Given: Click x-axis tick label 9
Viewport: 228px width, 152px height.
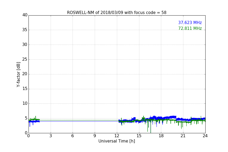Looking at the screenshot, I should (x=95, y=136).
